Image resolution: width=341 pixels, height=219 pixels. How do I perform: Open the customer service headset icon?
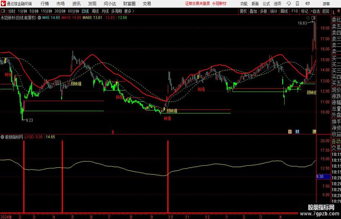(289, 4)
